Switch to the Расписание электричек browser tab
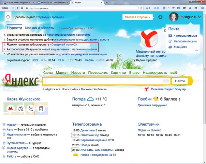Screen dimensions: 206x164 coord(19,2)
